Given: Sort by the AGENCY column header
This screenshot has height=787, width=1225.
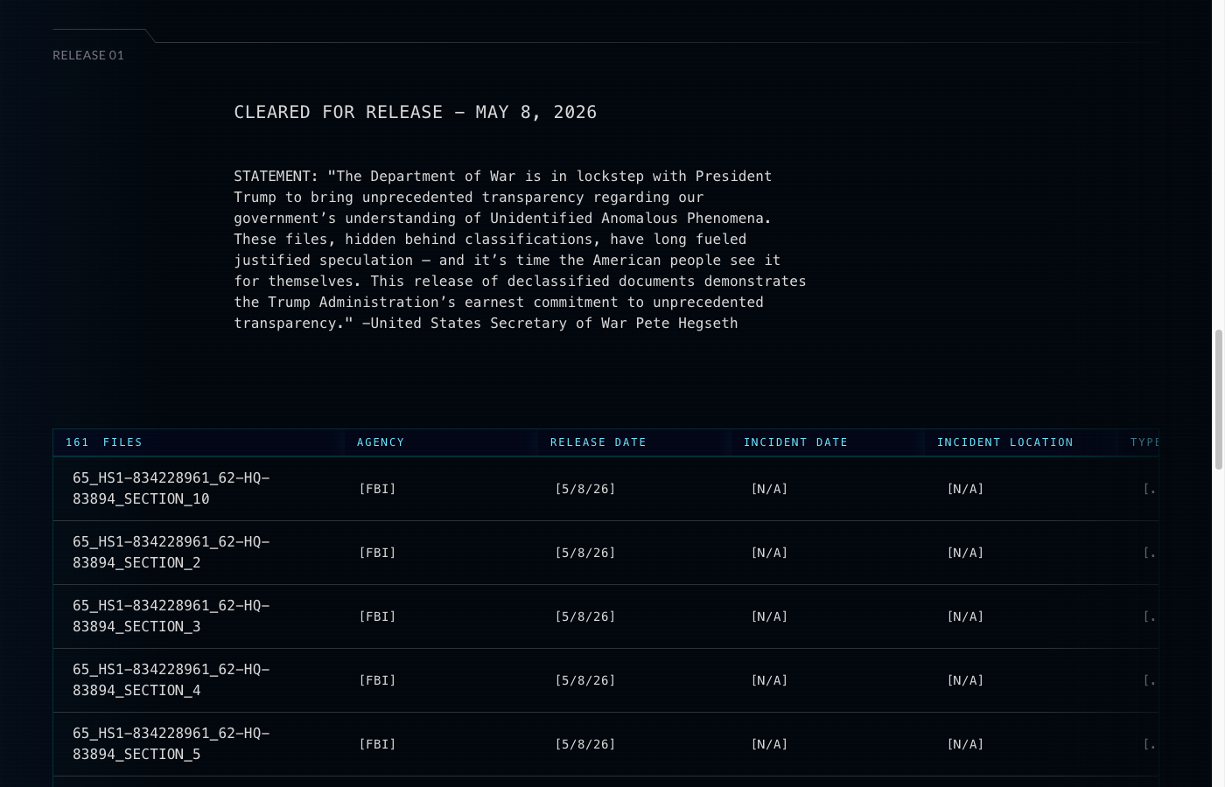Looking at the screenshot, I should (381, 442).
